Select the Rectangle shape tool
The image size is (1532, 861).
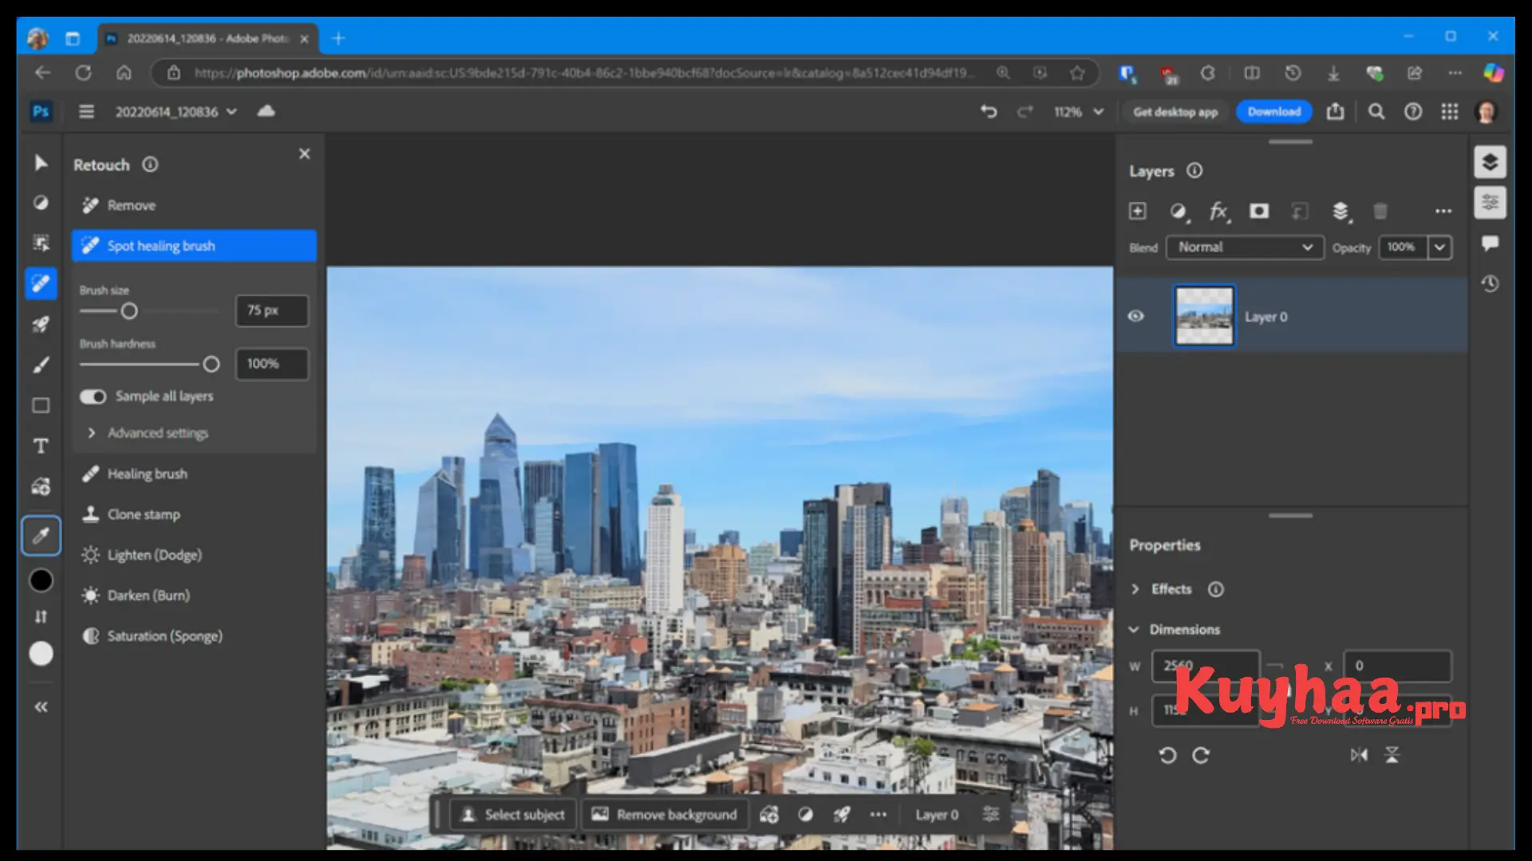tap(41, 405)
